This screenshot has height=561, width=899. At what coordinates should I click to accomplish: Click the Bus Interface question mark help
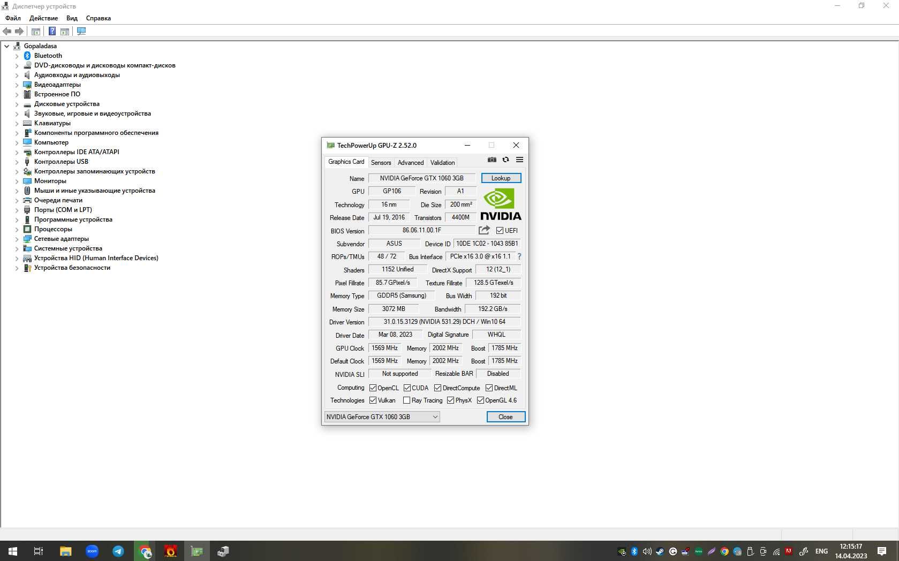[519, 256]
